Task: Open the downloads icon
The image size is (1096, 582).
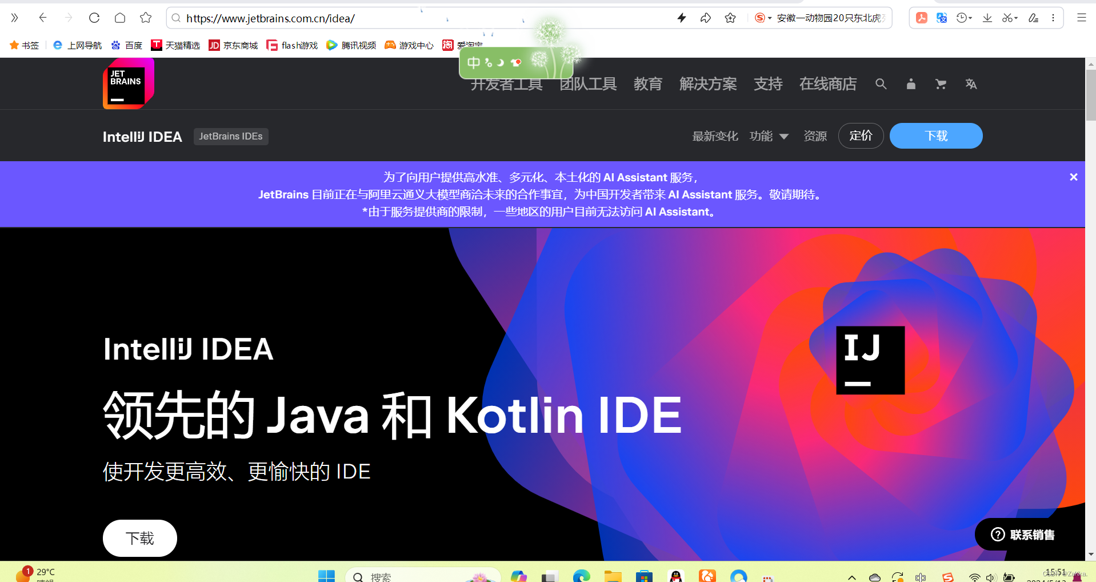Action: tap(987, 18)
